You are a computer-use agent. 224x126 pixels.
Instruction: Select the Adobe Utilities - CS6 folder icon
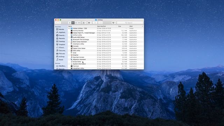[71, 28]
